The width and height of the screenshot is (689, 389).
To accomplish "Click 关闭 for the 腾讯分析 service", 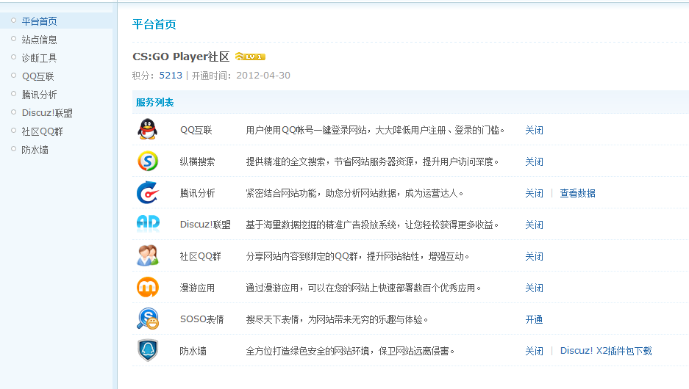I will [535, 194].
